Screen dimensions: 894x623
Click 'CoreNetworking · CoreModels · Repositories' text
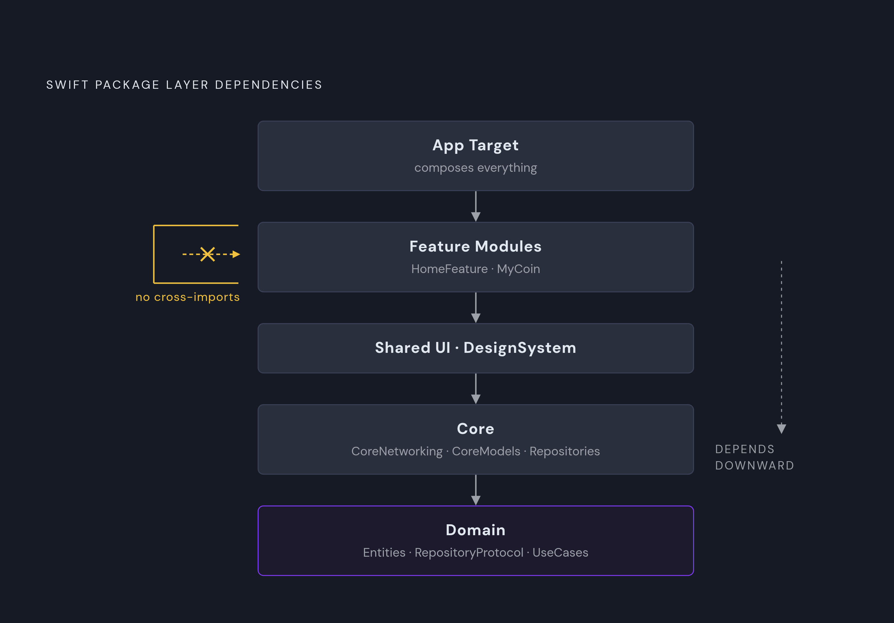476,451
